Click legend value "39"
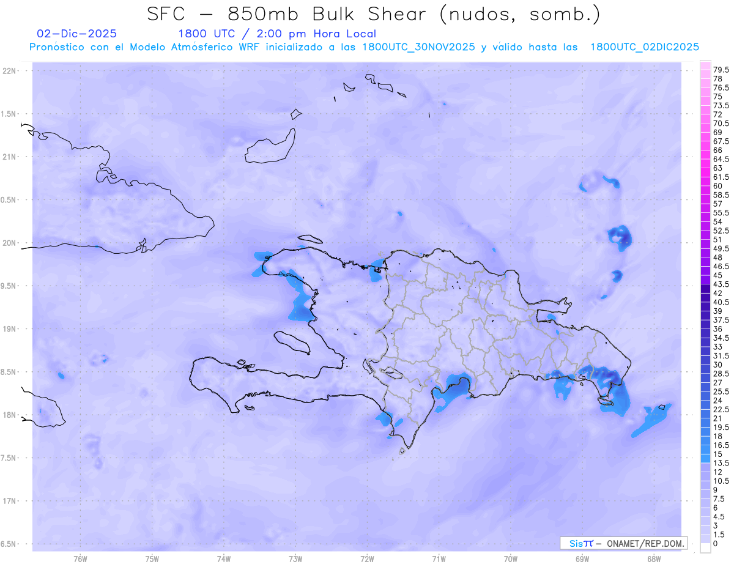The height and width of the screenshot is (567, 734). coord(718,311)
